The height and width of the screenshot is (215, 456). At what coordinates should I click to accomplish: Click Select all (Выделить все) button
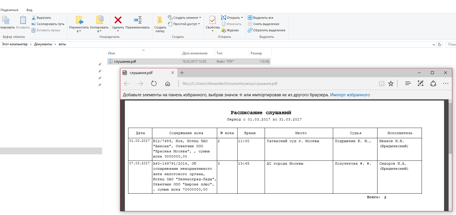click(261, 18)
